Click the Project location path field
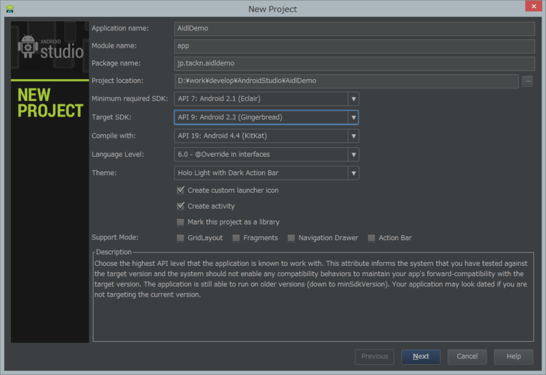The width and height of the screenshot is (546, 375). pos(346,81)
